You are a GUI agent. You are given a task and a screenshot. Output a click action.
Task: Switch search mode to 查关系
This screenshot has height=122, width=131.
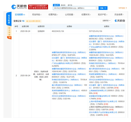point(70,5)
